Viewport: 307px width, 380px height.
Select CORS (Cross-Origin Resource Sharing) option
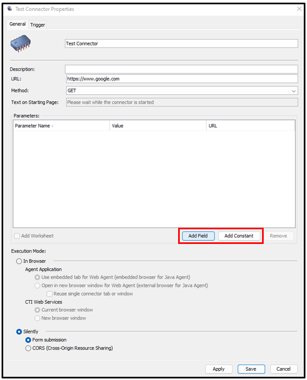[x=28, y=348]
